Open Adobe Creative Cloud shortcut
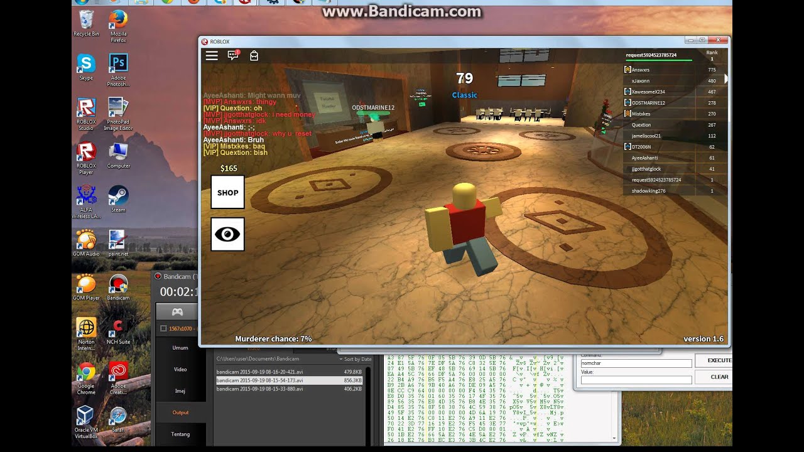Screen dimensions: 804x452 [118, 378]
